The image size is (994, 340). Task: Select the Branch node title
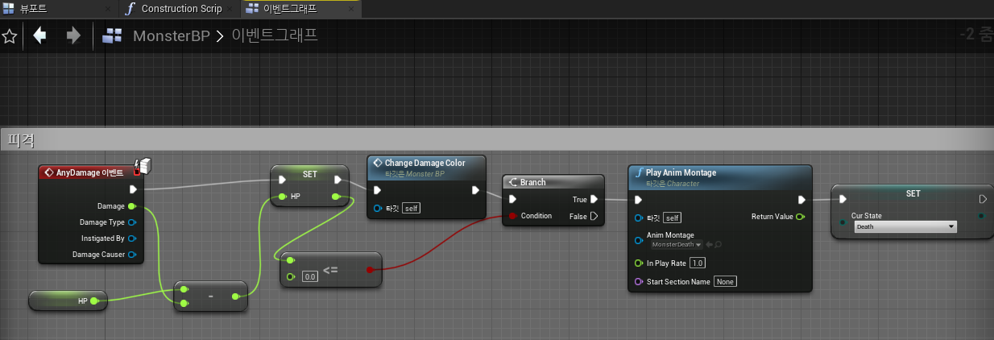[x=533, y=182]
